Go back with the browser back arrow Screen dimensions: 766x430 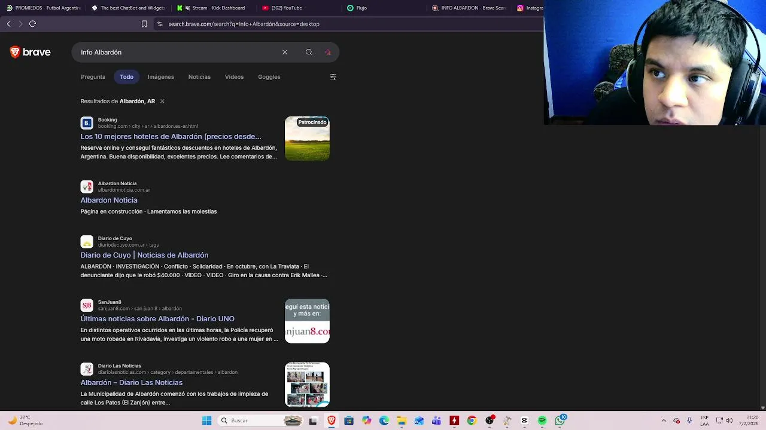pos(8,24)
